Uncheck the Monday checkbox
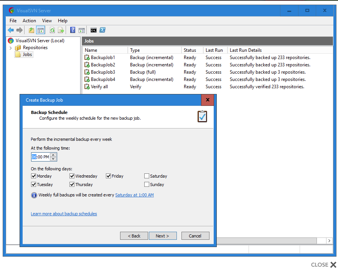This screenshot has height=272, width=338. tap(33, 176)
